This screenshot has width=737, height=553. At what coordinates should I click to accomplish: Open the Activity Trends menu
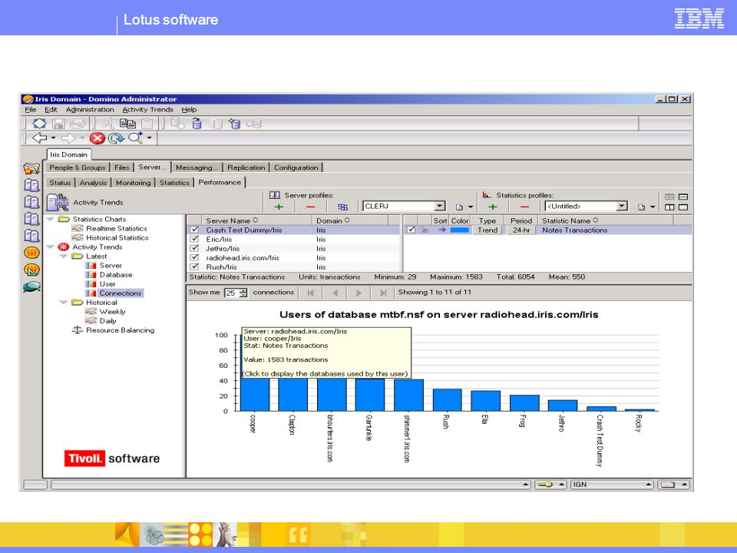[x=147, y=110]
